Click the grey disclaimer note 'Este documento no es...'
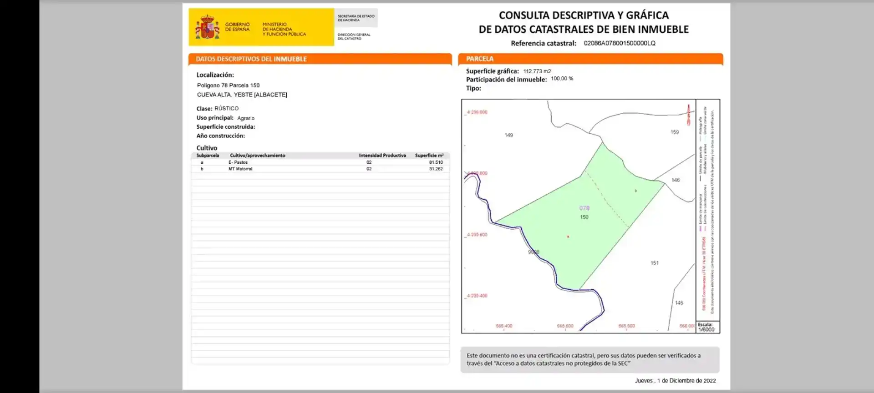Image resolution: width=874 pixels, height=393 pixels. click(x=590, y=360)
